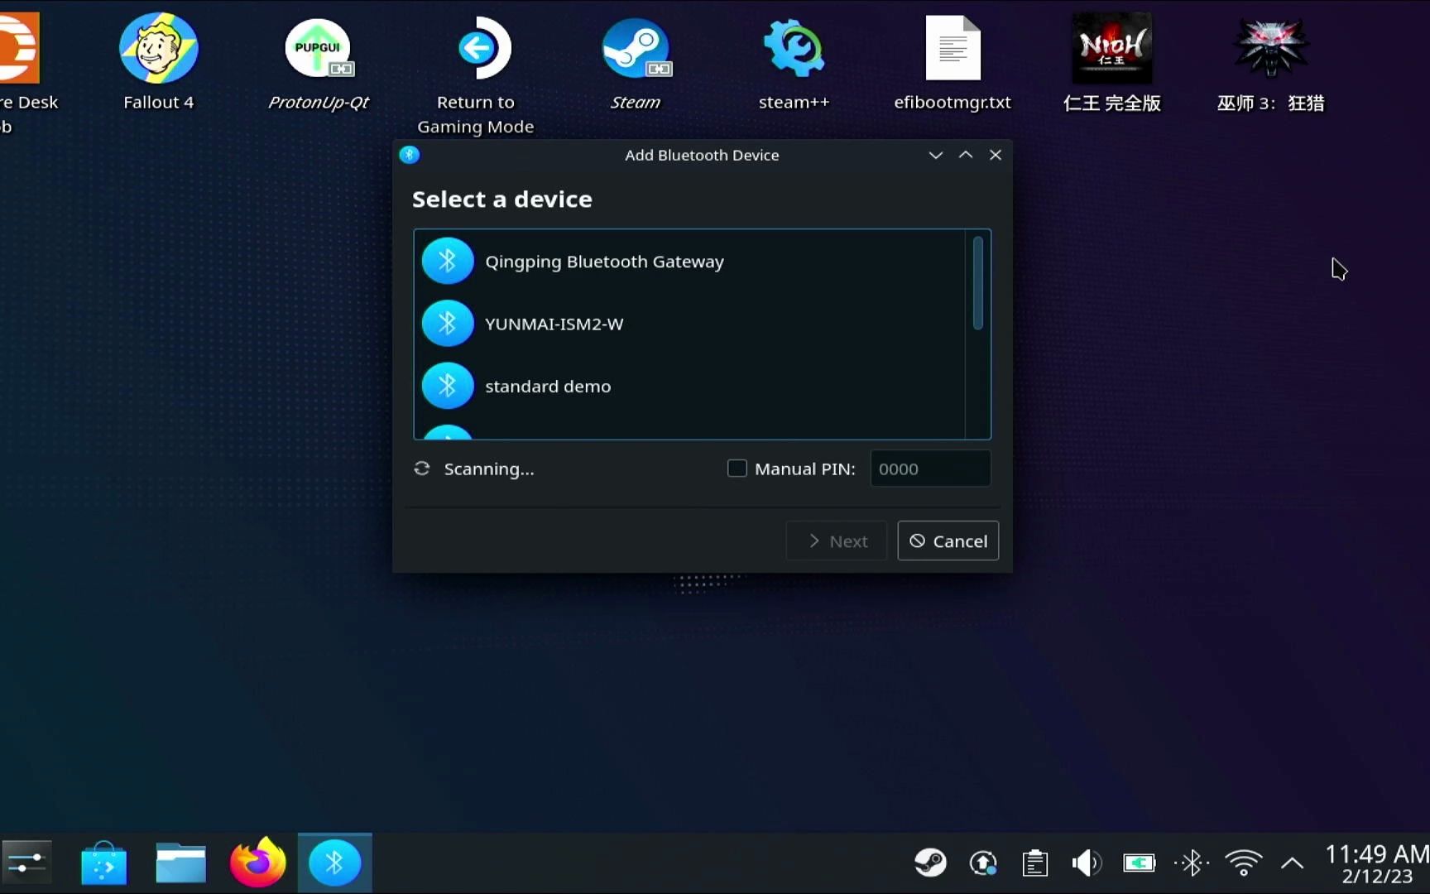Maximize the Add Bluetooth Device window
The width and height of the screenshot is (1430, 894).
tap(966, 155)
